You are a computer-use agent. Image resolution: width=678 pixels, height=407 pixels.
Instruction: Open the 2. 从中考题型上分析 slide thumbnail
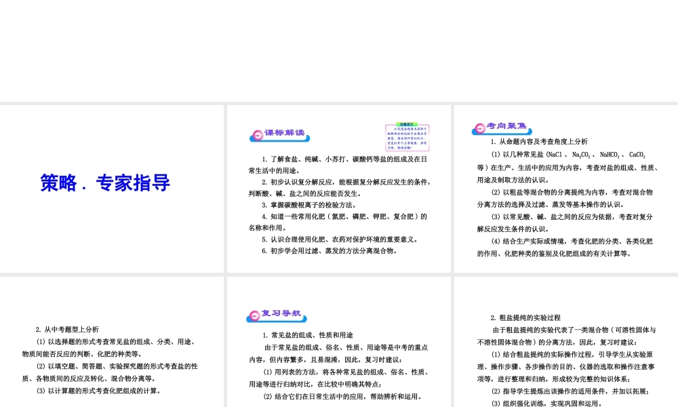112,342
